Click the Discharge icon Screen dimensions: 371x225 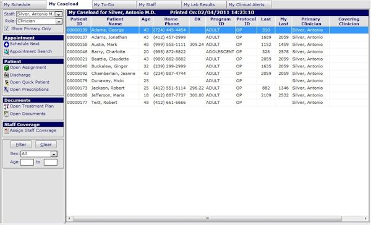point(6,75)
